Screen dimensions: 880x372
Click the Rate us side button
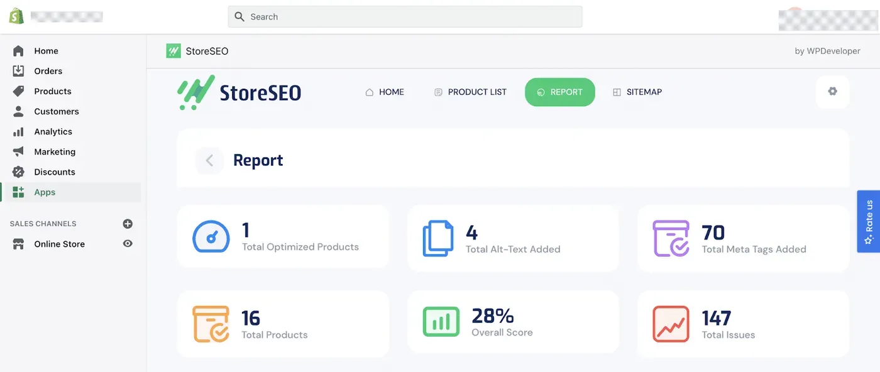click(869, 222)
